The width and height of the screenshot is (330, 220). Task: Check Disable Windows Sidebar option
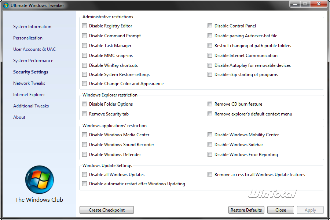pos(210,145)
